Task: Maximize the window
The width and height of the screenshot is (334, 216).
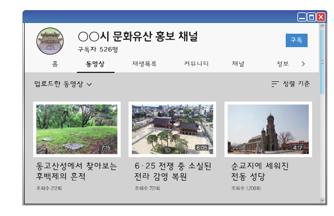Action: 311,17
